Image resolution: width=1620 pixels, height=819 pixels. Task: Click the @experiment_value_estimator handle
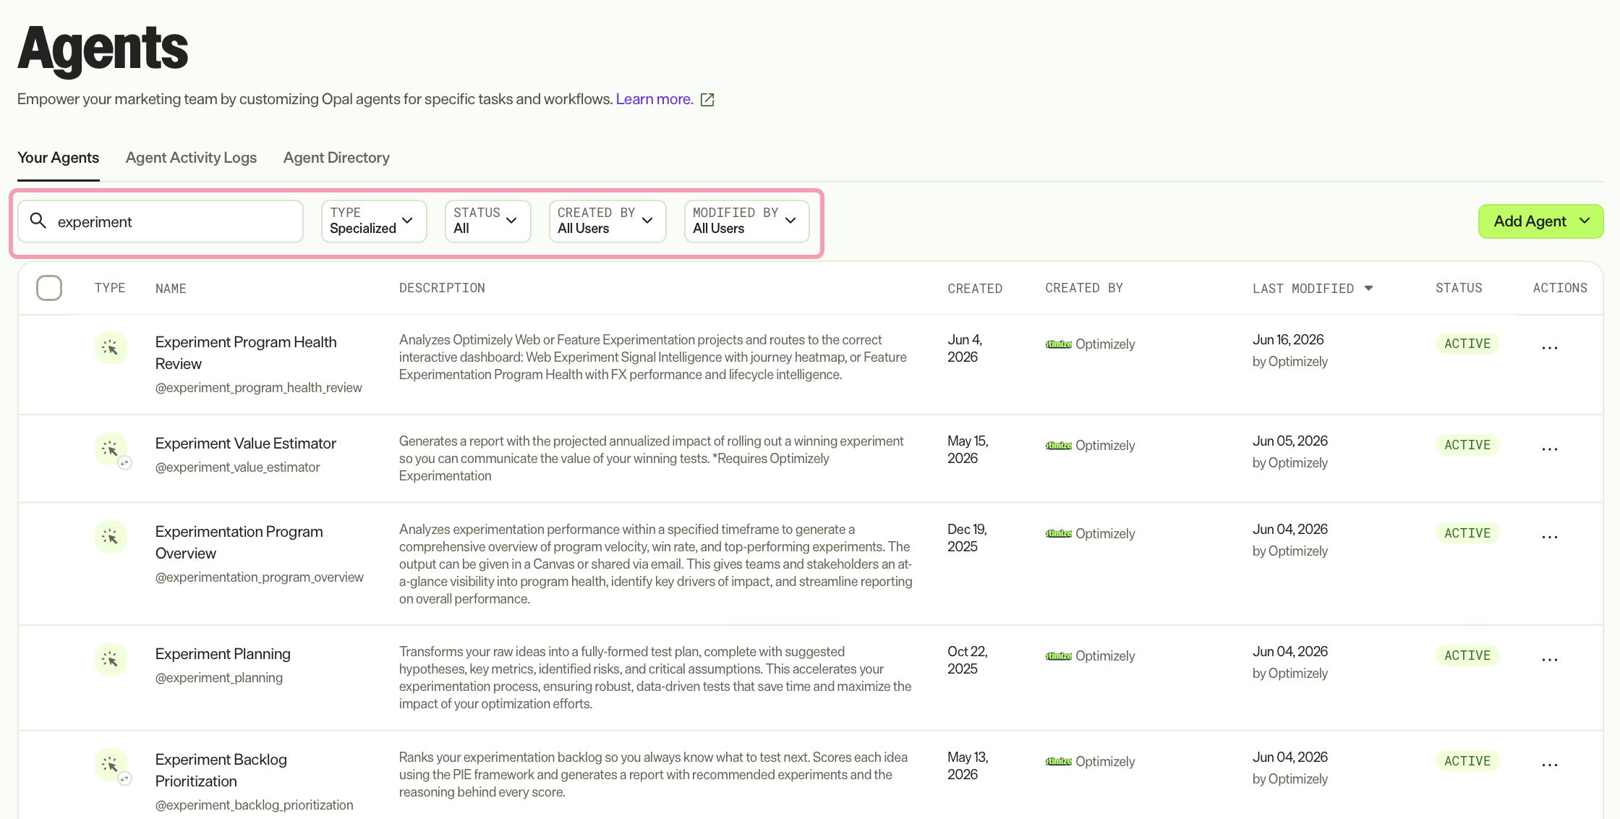[238, 467]
